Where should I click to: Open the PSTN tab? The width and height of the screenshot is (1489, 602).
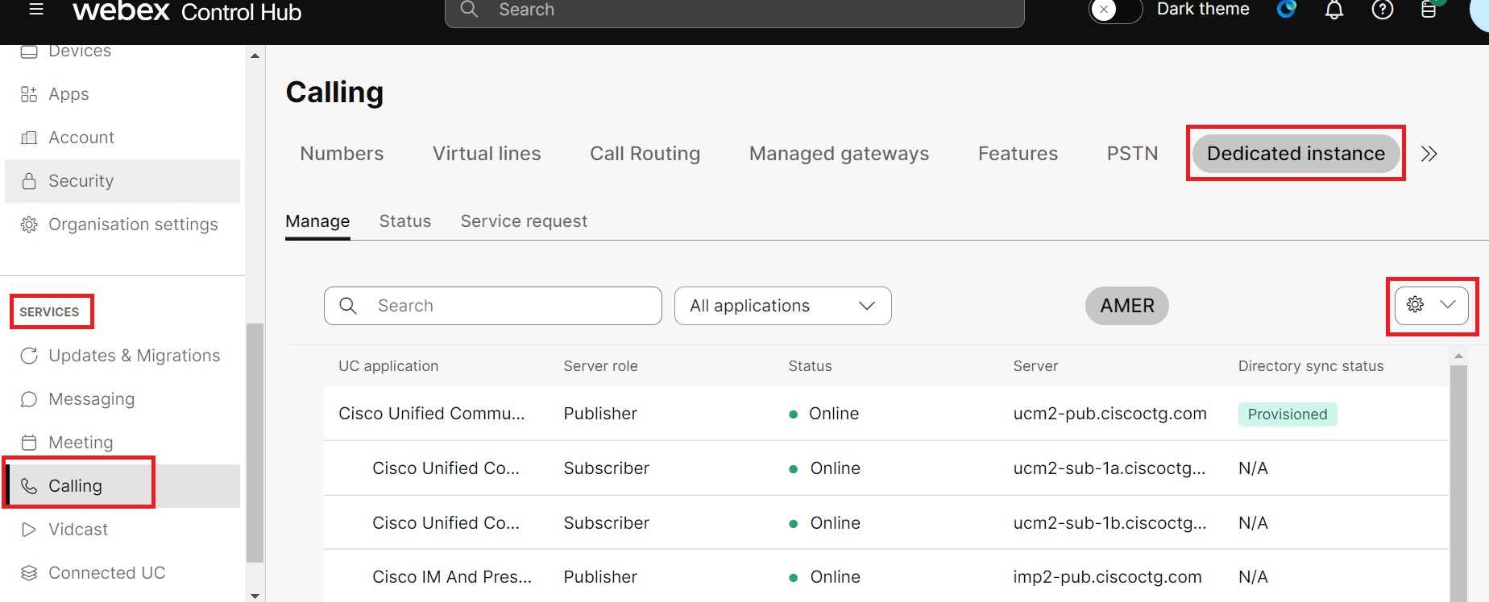click(1132, 154)
